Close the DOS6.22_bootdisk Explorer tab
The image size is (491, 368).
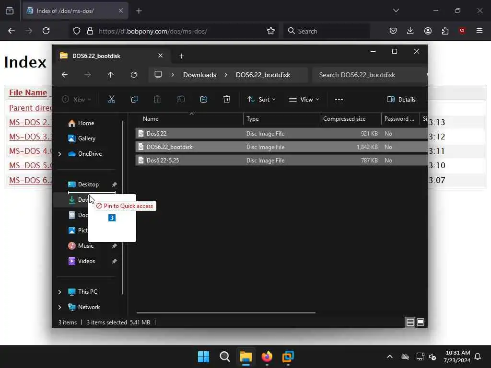160,56
